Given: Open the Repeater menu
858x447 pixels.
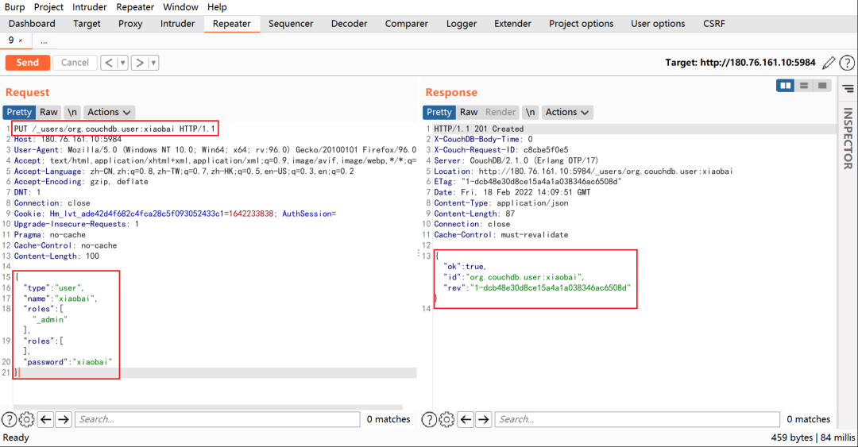Looking at the screenshot, I should click(135, 7).
